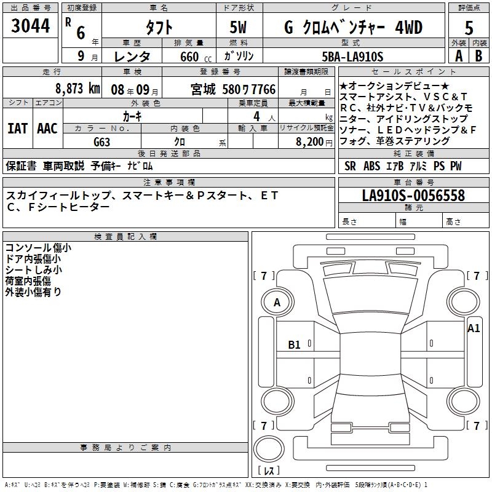Click PW in genuine equipment

coord(456,166)
